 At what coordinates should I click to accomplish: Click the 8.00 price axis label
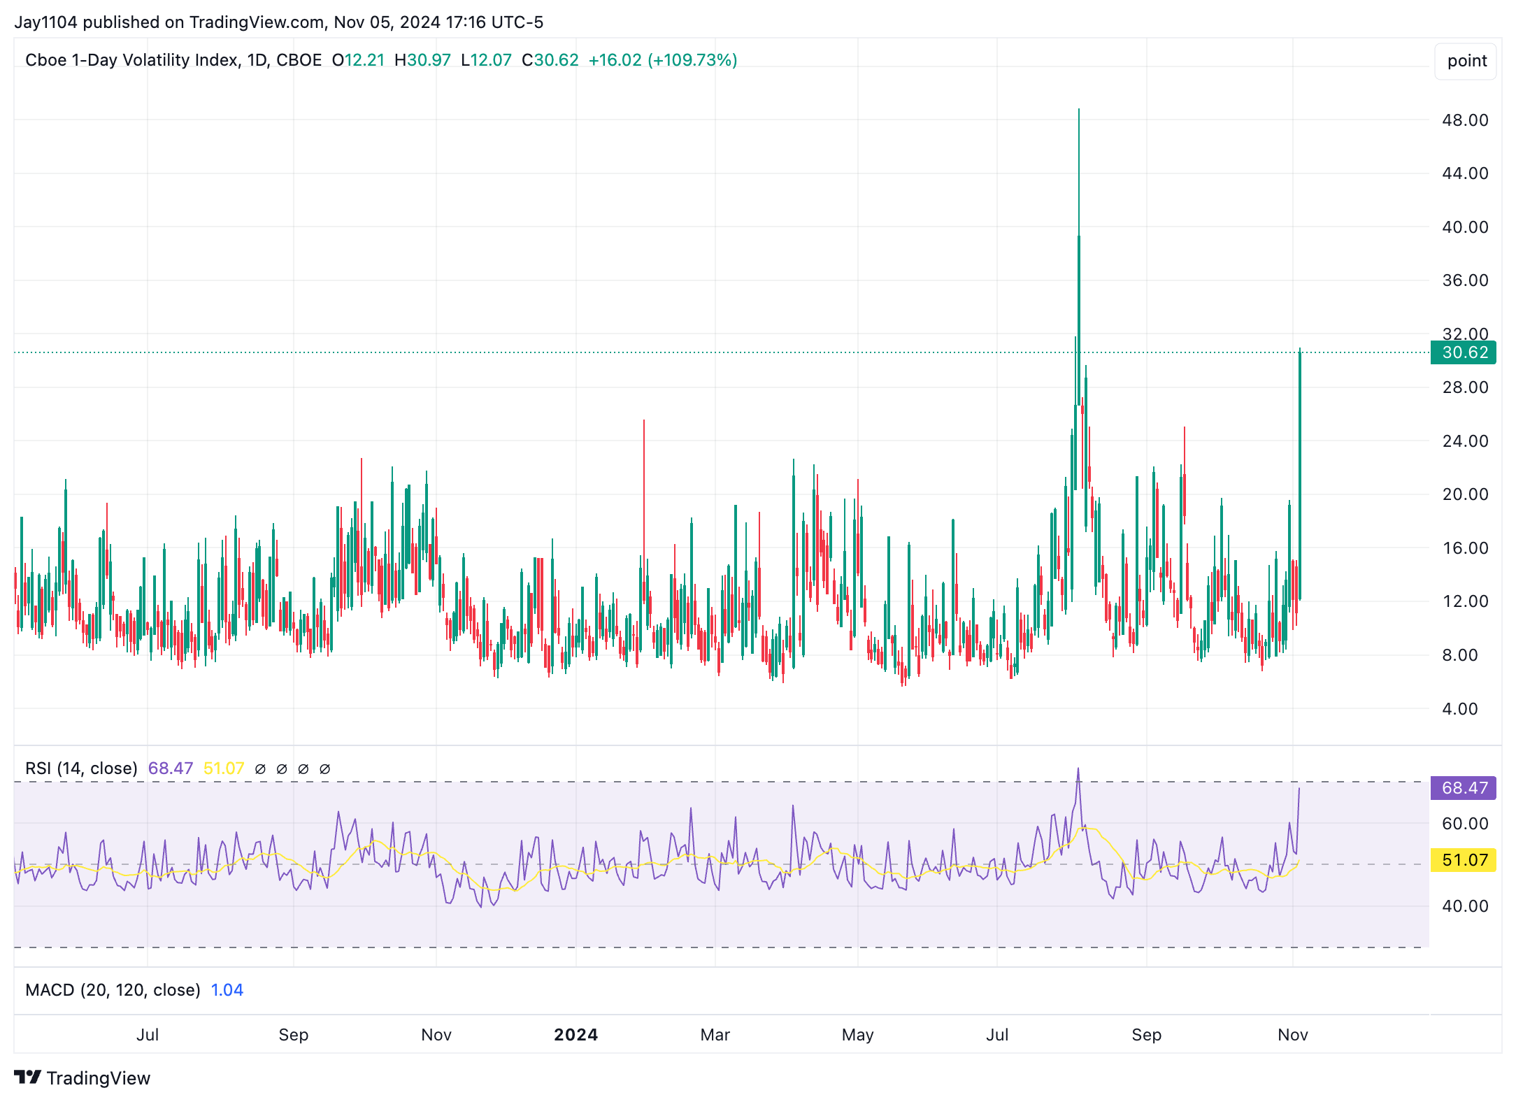click(1460, 655)
